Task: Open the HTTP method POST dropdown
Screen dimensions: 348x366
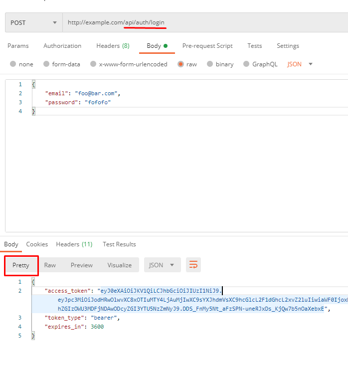Action: click(x=33, y=23)
